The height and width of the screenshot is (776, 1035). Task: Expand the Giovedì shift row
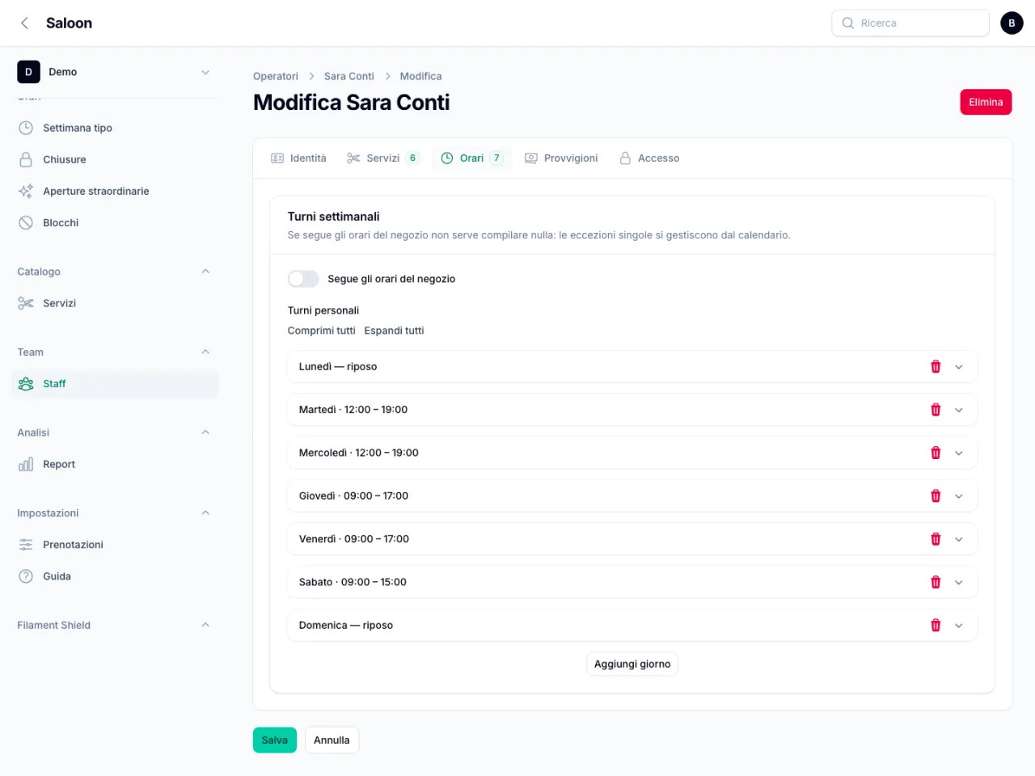click(x=959, y=496)
